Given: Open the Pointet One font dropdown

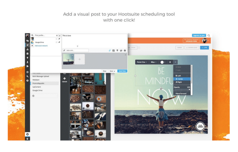Looking at the screenshot, I should pos(142,62).
